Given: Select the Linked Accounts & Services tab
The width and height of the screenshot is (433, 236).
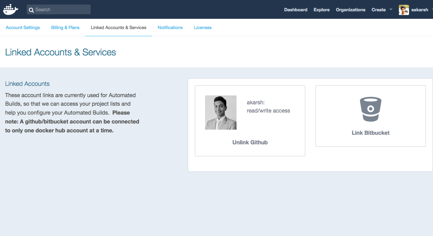Looking at the screenshot, I should 118,28.
